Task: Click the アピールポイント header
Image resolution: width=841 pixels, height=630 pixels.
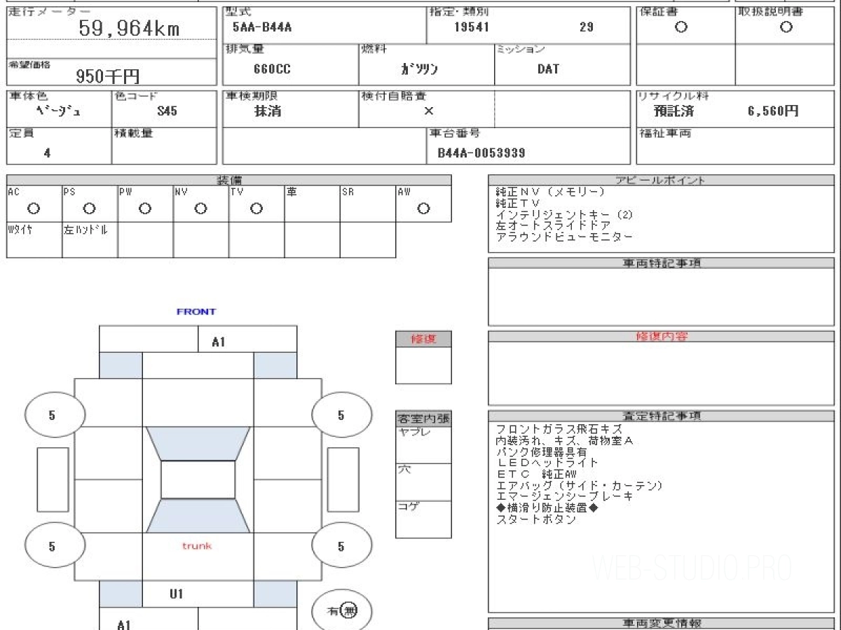Action: click(x=660, y=180)
